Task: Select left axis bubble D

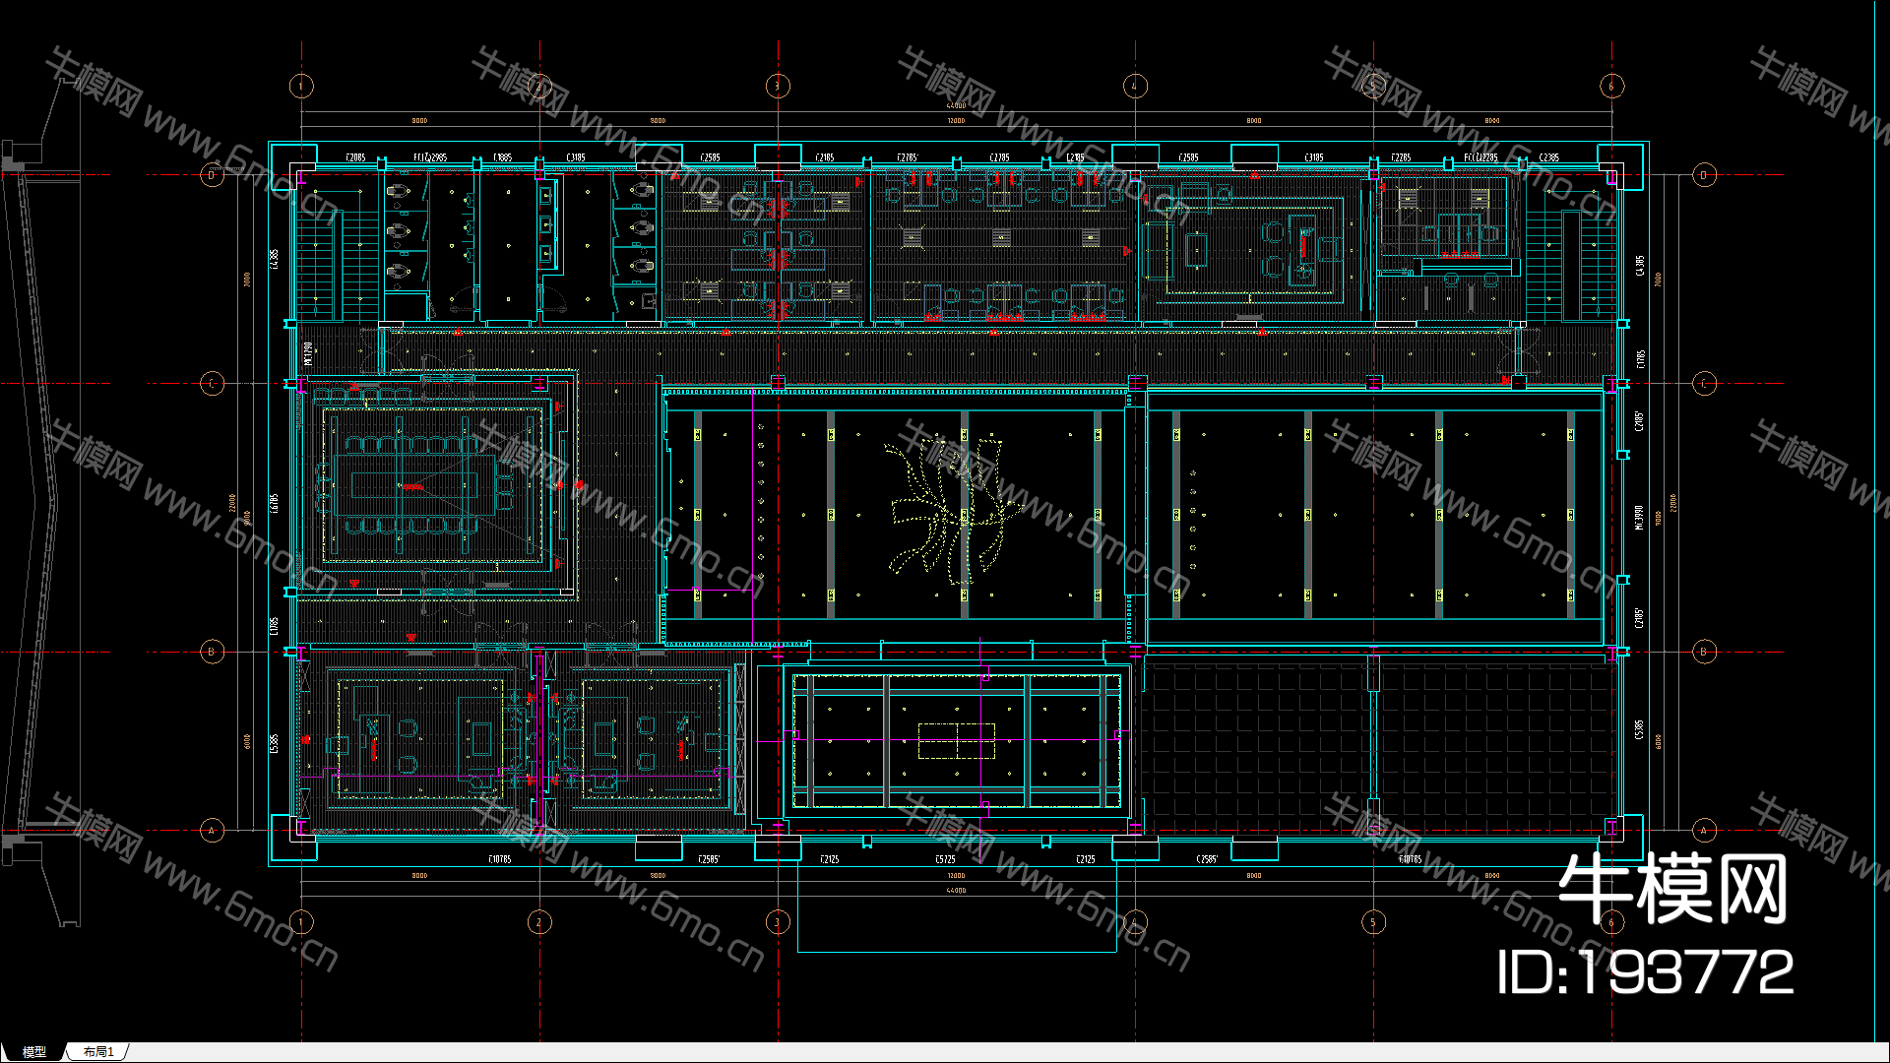Action: point(212,175)
